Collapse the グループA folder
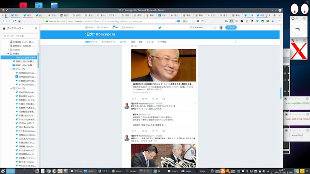 (x=11, y=69)
